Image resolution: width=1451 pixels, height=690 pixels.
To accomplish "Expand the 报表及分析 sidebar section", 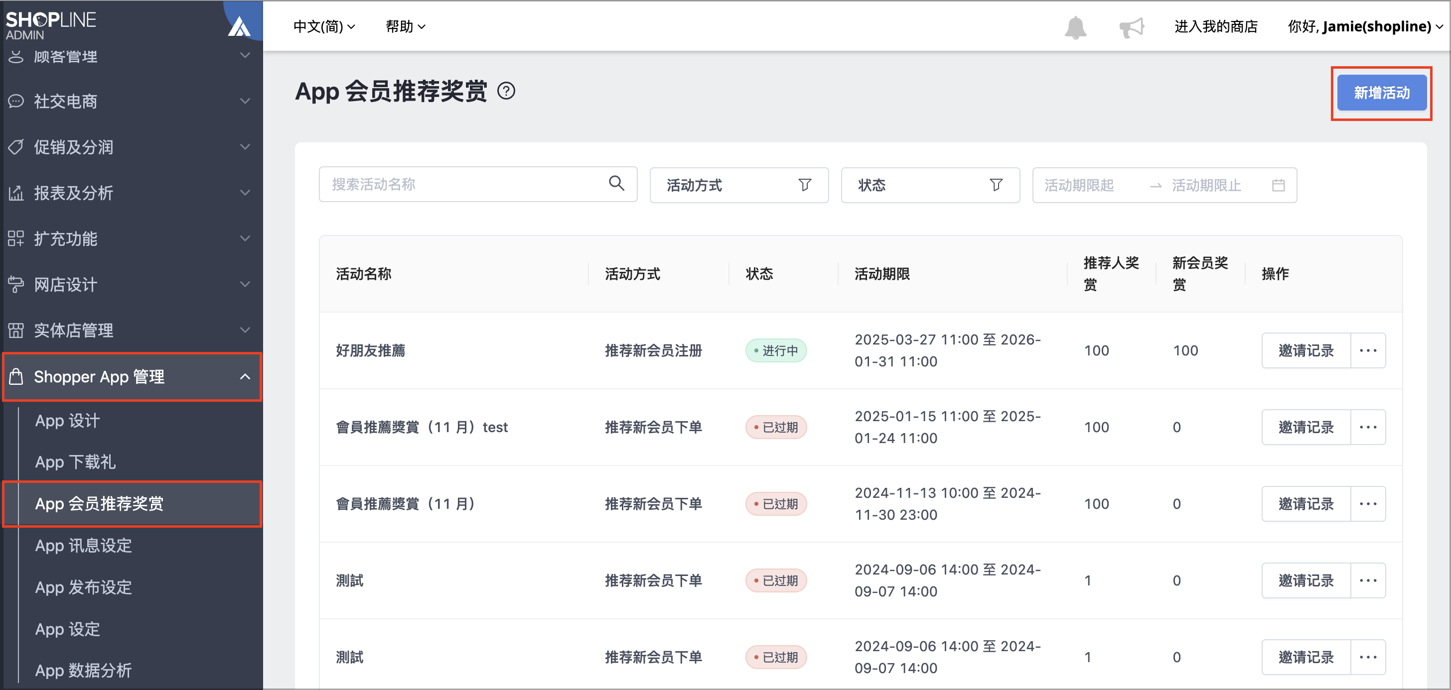I will pyautogui.click(x=245, y=193).
